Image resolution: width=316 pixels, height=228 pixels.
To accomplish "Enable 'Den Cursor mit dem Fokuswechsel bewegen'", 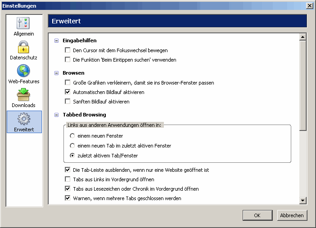I will coord(68,50).
